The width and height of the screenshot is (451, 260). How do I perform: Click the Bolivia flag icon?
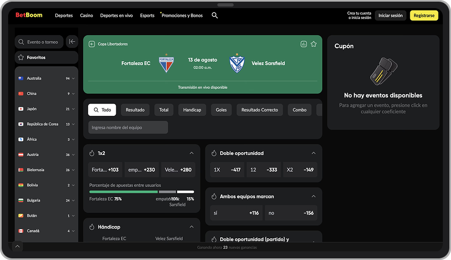coord(21,185)
